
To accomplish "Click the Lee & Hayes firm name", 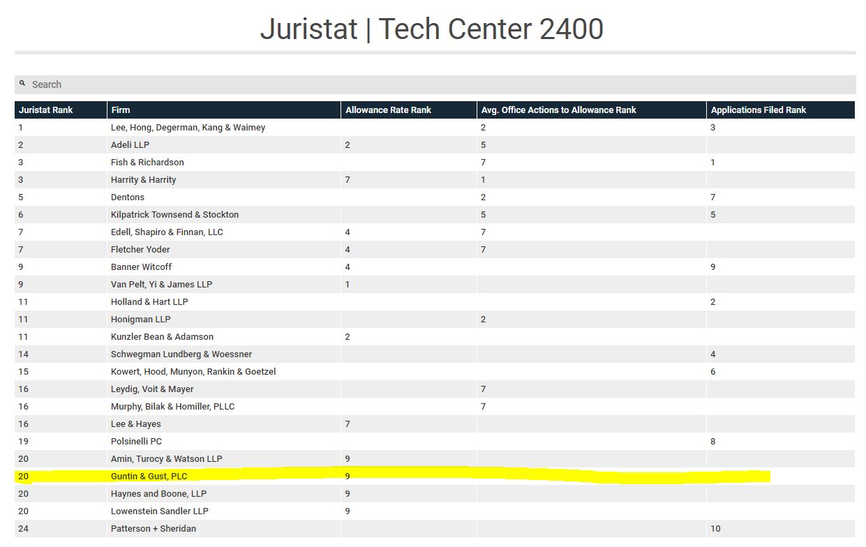I will click(135, 424).
